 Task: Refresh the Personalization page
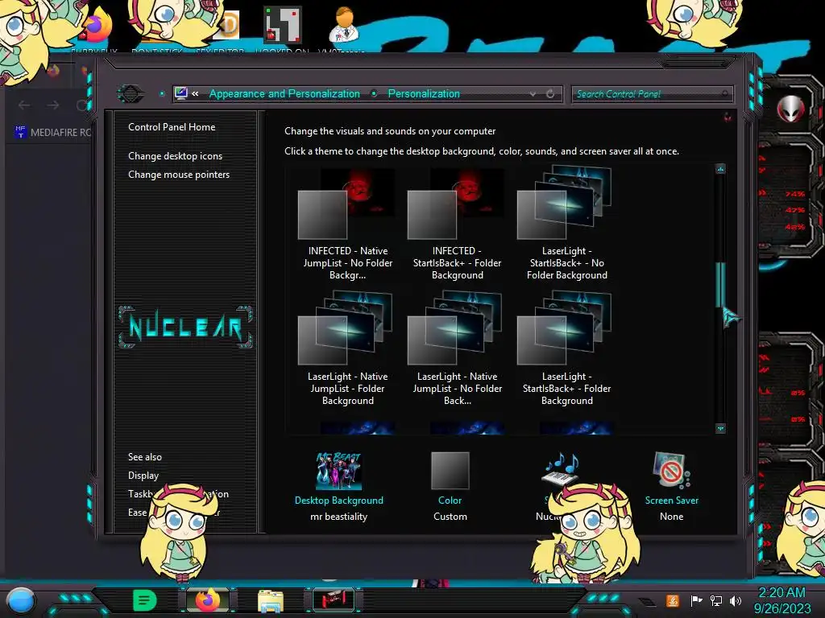[x=550, y=94]
